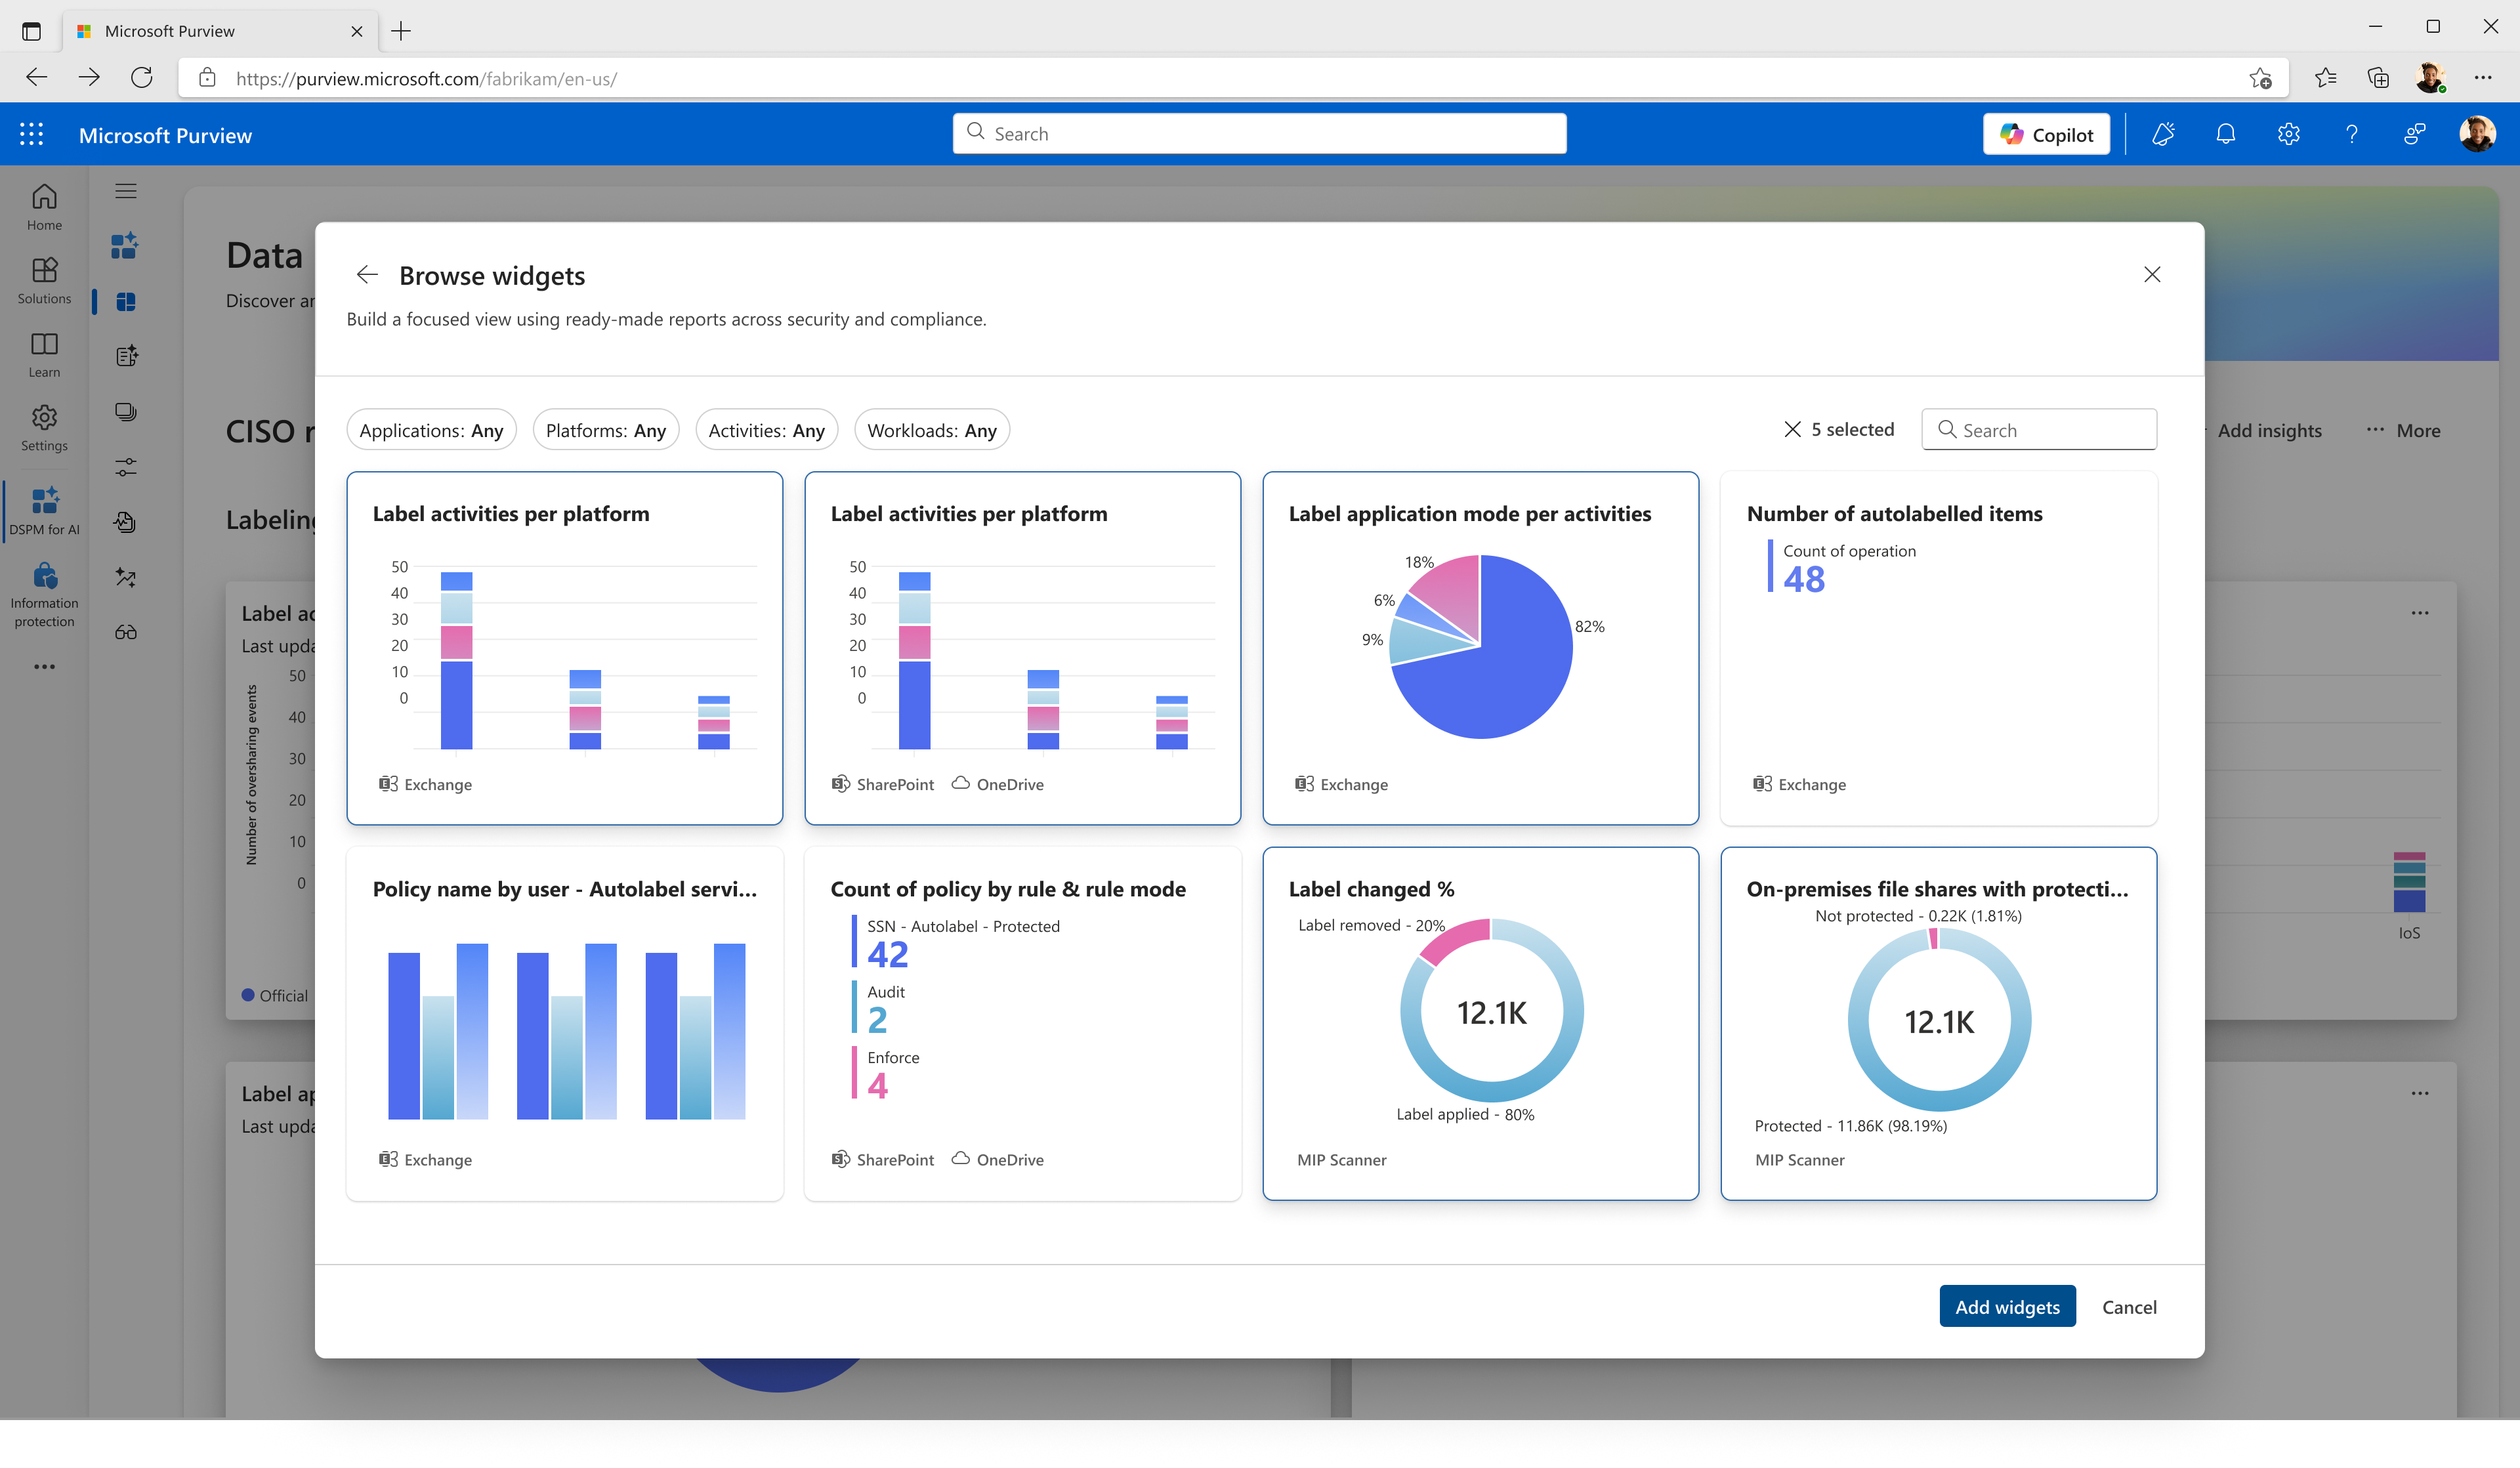This screenshot has width=2520, height=1468.
Task: Open Learn in left navigation
Action: pyautogui.click(x=44, y=355)
